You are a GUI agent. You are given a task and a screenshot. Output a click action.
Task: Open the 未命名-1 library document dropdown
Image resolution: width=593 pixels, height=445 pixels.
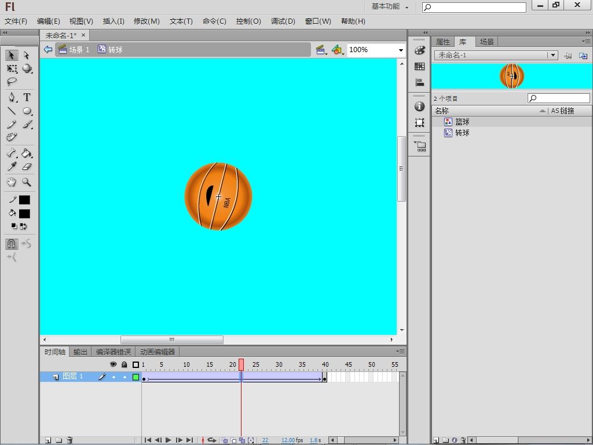click(552, 55)
